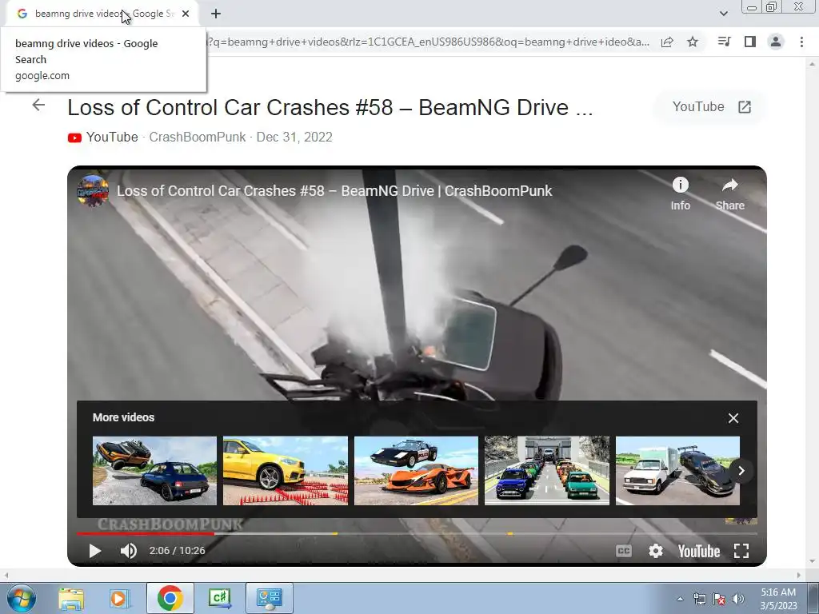Open video settings gear icon
This screenshot has height=614, width=819.
point(656,551)
